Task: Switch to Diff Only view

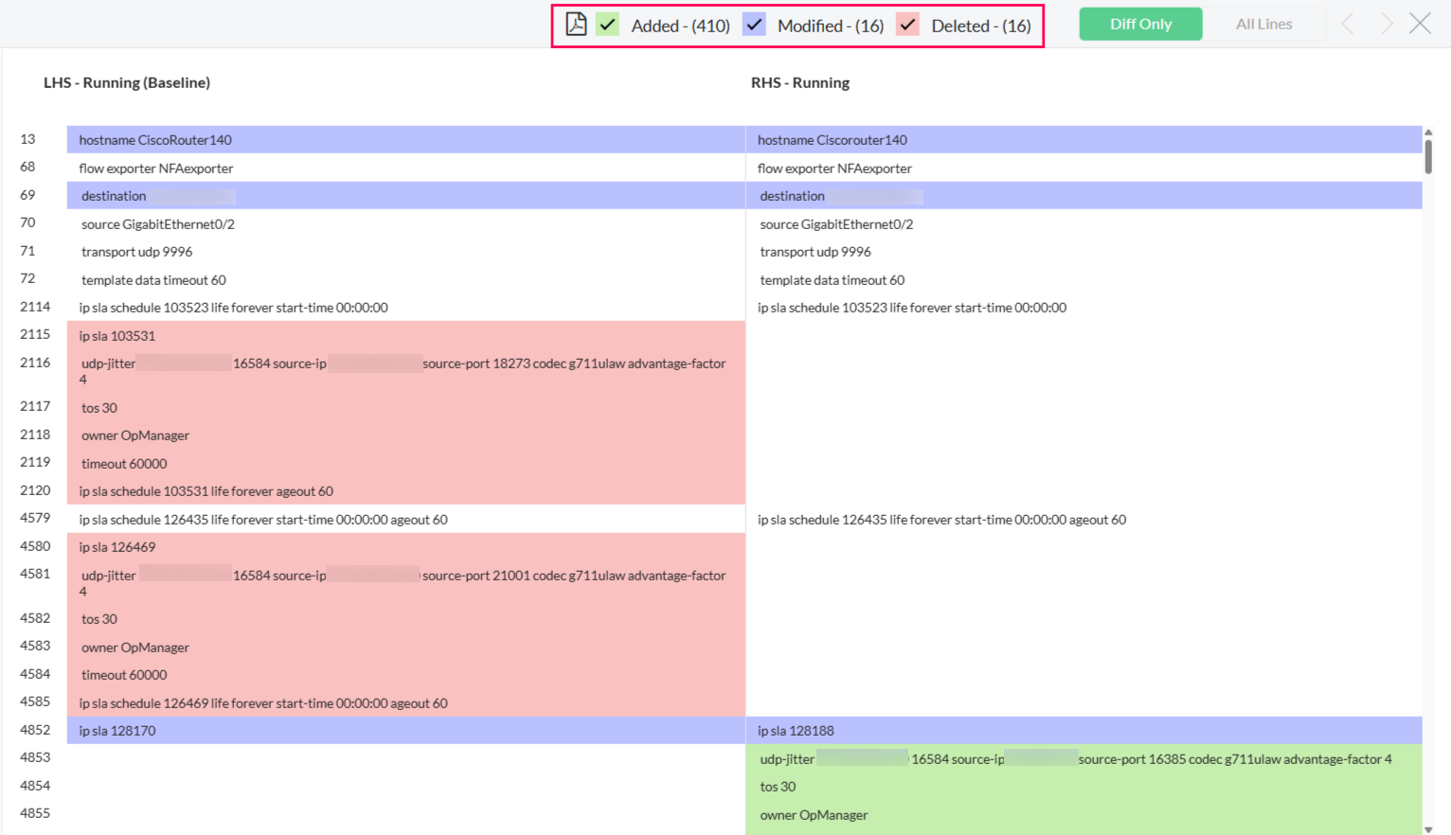Action: tap(1140, 25)
